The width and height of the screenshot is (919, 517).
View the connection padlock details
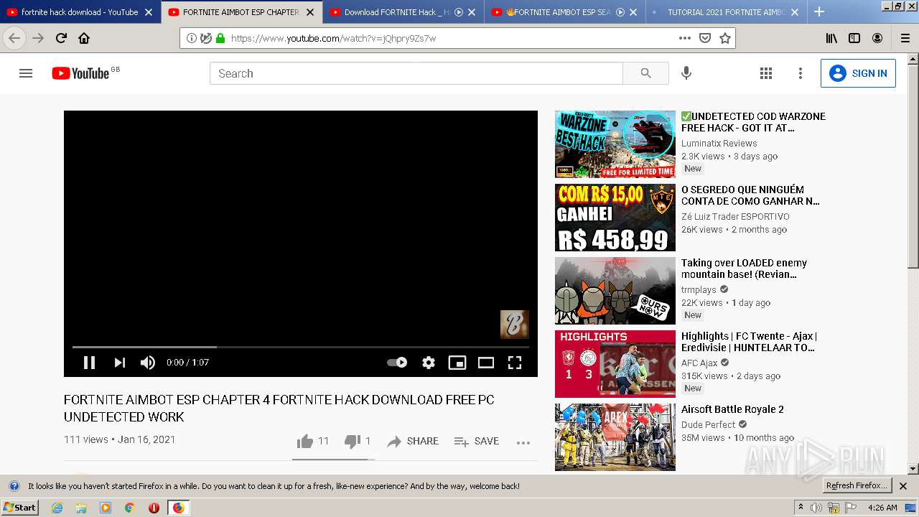220,38
